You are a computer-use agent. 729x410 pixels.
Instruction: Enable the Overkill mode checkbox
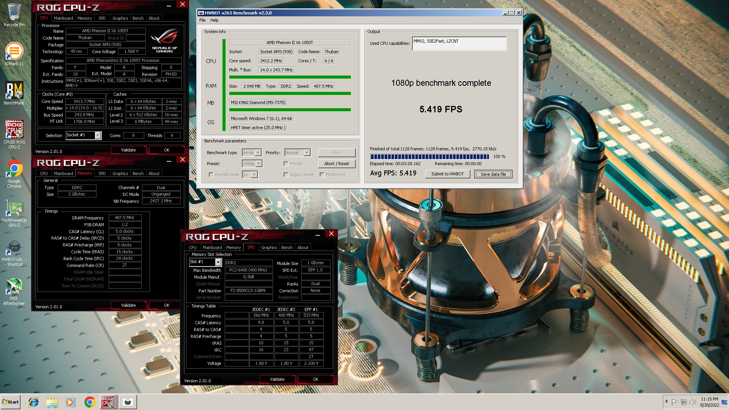click(211, 175)
